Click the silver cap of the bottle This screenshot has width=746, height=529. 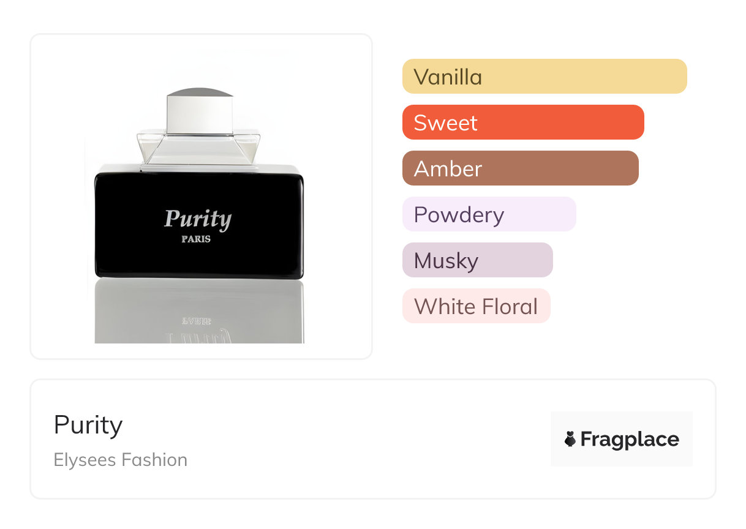click(x=200, y=112)
